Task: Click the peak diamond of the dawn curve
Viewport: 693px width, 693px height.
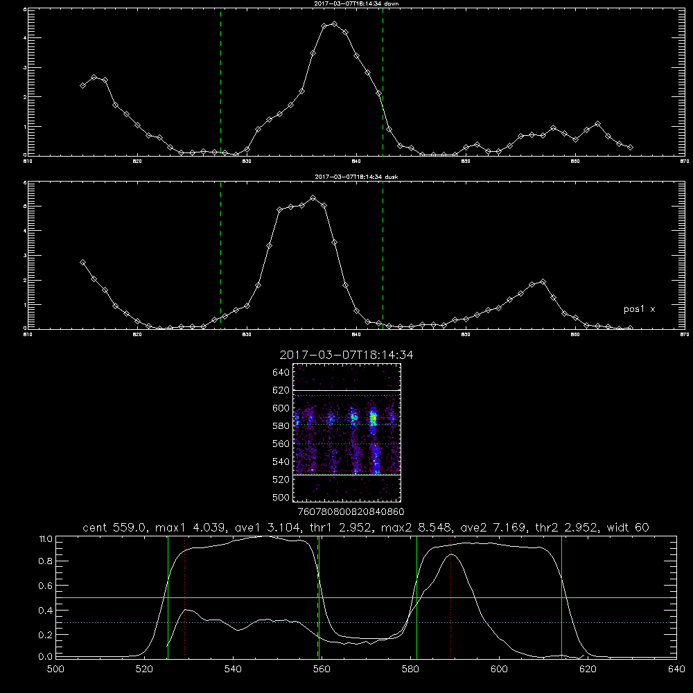Action: click(335, 24)
